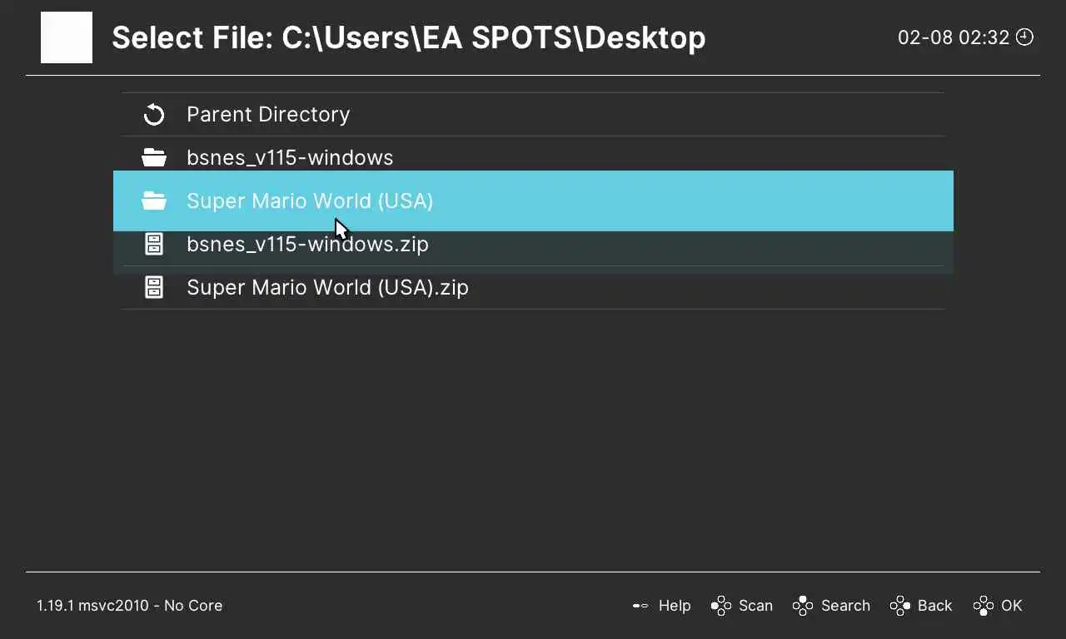Click the folder icon beside bsnes_v115-windows

(154, 158)
